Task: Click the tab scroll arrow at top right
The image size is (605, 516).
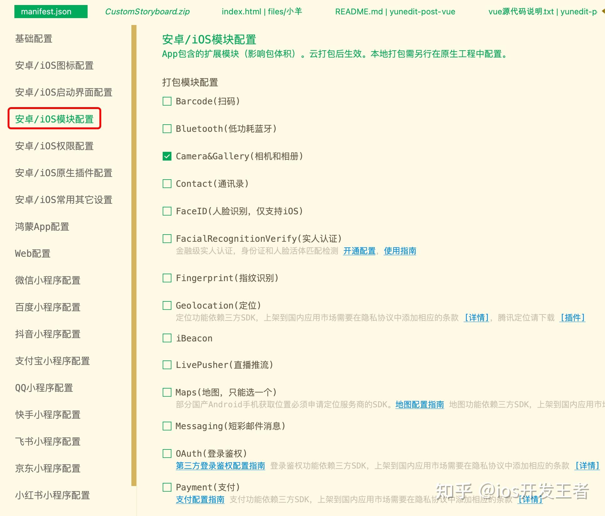Action: 602,12
